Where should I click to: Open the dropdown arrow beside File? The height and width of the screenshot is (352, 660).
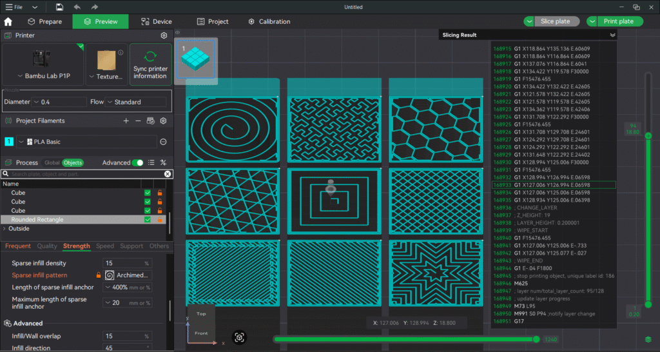[x=35, y=7]
